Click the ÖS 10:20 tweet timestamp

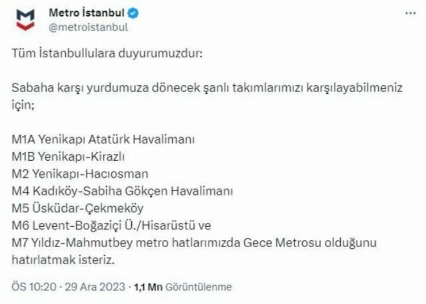pos(34,287)
